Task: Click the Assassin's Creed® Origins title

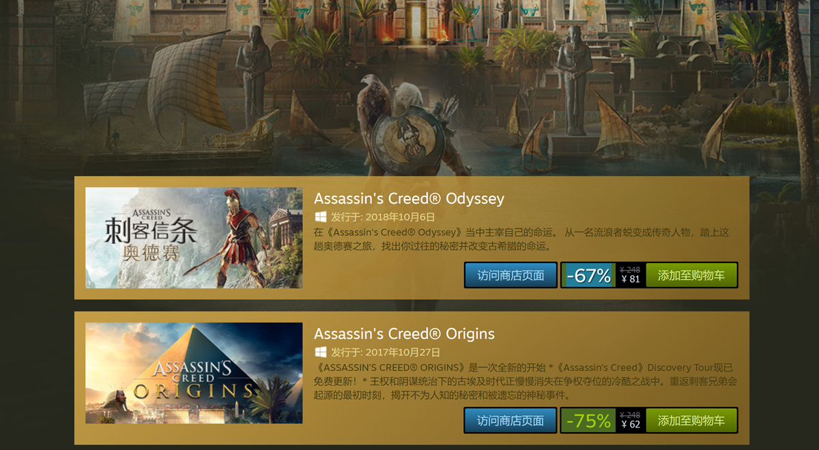Action: [404, 334]
